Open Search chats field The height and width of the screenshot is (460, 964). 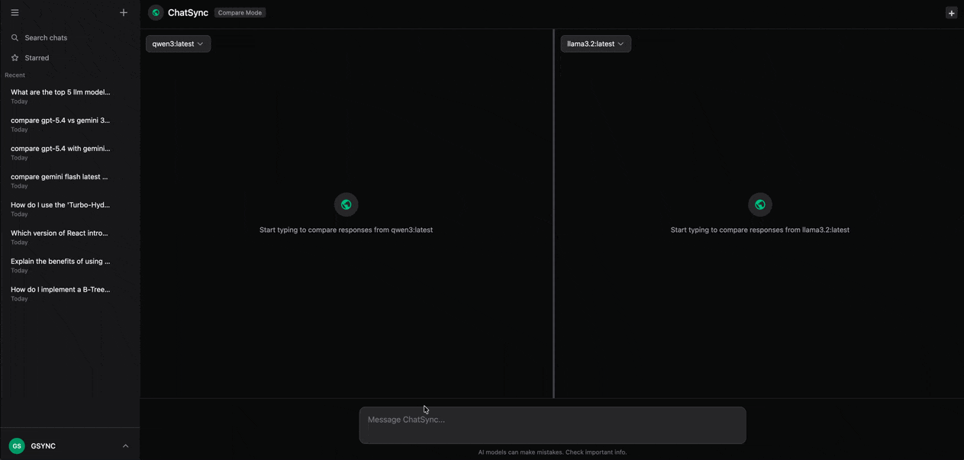[x=69, y=37]
